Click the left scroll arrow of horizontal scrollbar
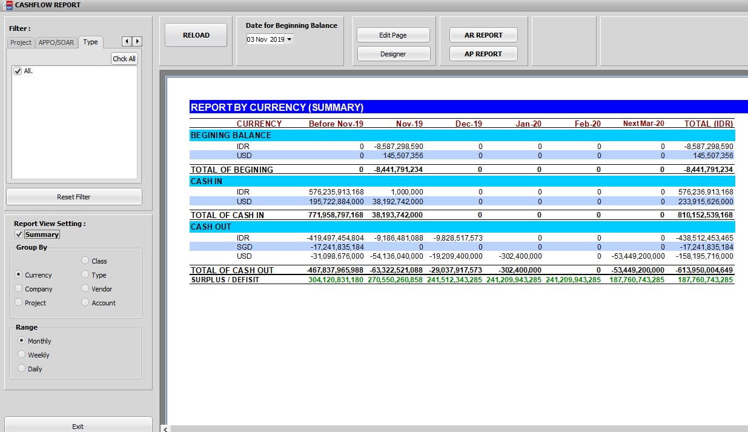Viewport: 748px width, 432px height. point(166,428)
